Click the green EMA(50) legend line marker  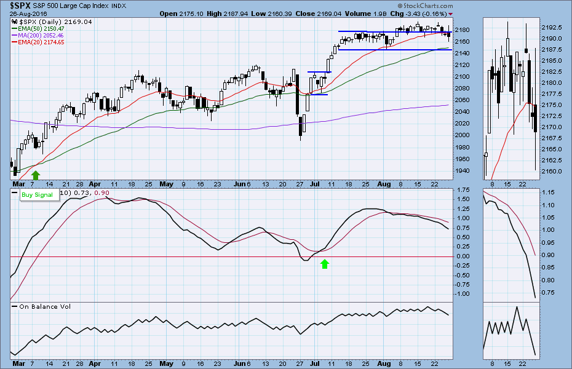15,28
